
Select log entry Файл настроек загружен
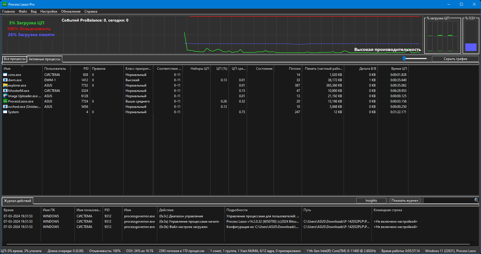pyautogui.click(x=183, y=227)
